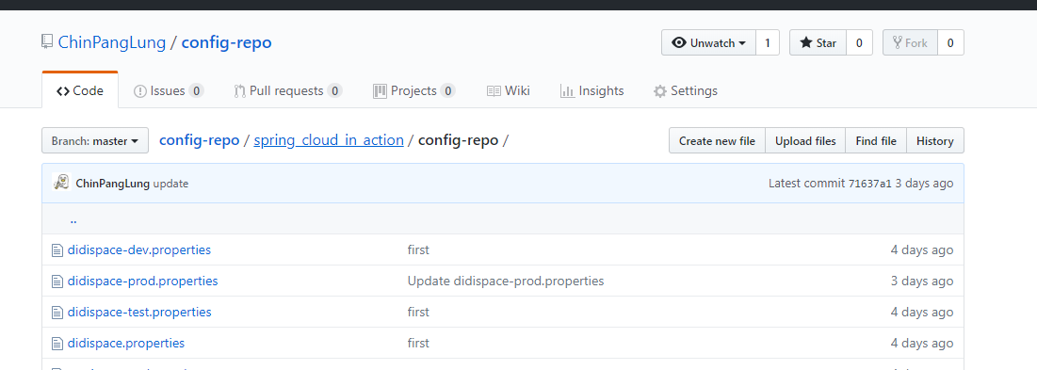Viewport: 1037px width, 370px height.
Task: View the stargazers count next to Star
Action: (859, 43)
